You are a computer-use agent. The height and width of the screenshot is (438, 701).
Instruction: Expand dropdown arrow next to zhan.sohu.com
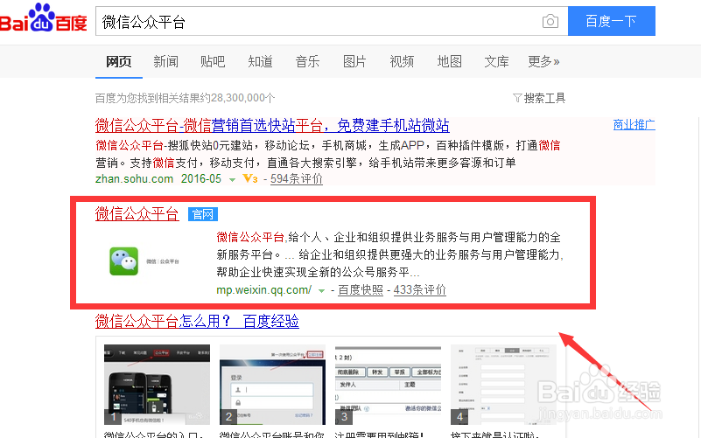pos(232,179)
